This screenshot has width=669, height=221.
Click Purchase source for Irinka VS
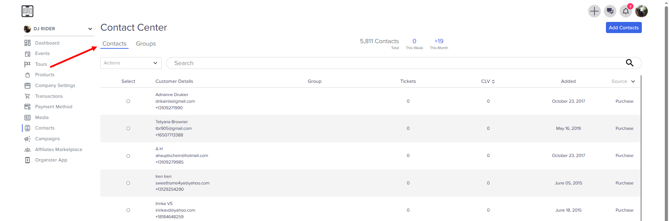coord(624,210)
